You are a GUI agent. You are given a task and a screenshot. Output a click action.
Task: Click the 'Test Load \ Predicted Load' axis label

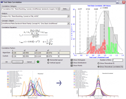tap(99, 57)
